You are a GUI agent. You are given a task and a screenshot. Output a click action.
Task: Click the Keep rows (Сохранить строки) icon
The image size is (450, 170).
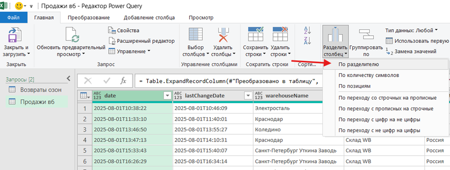[x=256, y=34]
